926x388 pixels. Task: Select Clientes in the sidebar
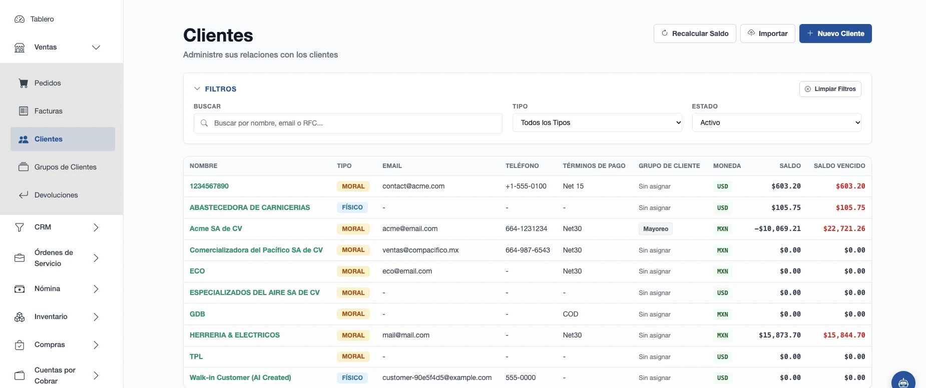tap(63, 139)
